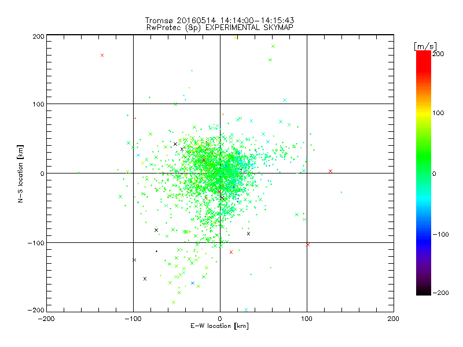
Task: Click the E-W axis tick label "-200"
Action: point(46,319)
